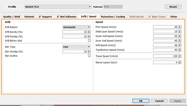Switch to the Material tab
Image resolution: width=187 pixels, height=106 pixels.
click(29, 17)
